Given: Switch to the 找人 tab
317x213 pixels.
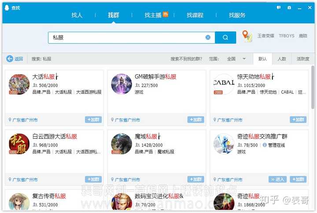Looking at the screenshot, I should [77, 15].
